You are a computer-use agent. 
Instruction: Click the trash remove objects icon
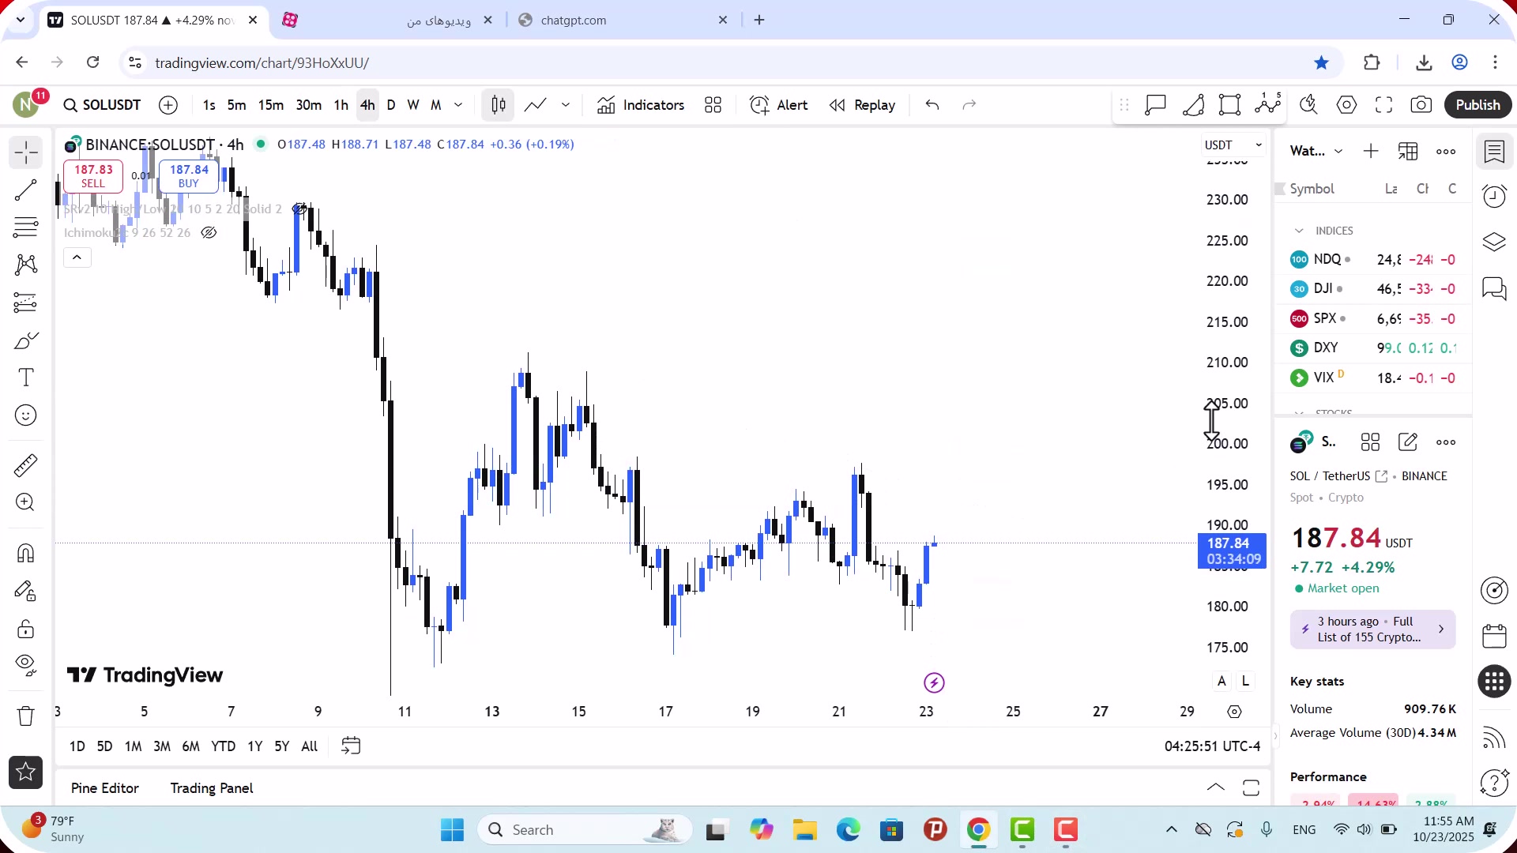tap(26, 716)
